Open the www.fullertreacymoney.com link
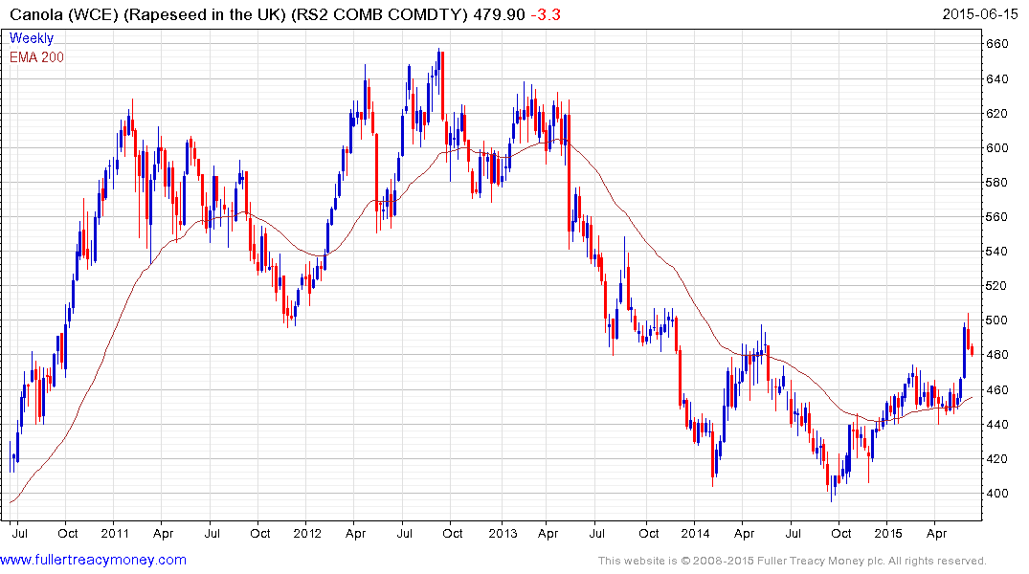Screen dimensions: 1029x574 click(94, 561)
